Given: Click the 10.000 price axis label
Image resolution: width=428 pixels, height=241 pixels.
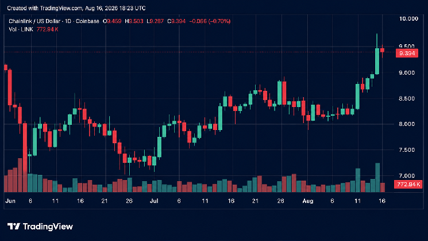Looking at the screenshot, I should 408,18.
